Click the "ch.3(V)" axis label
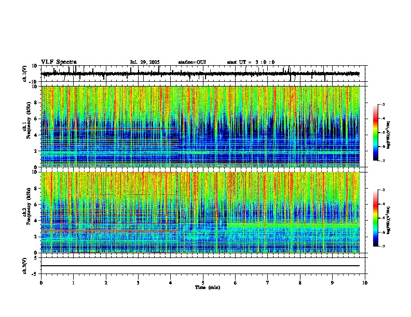The width and height of the screenshot is (411, 317). click(x=24, y=266)
